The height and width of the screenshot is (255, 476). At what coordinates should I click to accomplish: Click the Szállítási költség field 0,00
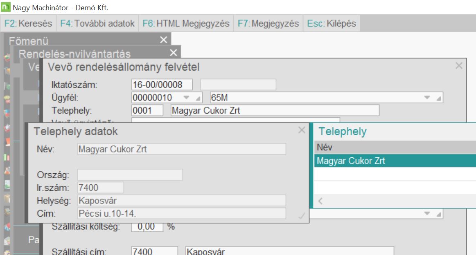point(147,227)
